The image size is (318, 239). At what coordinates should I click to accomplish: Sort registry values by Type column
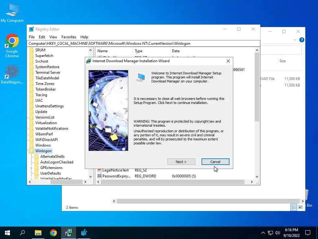(152, 51)
